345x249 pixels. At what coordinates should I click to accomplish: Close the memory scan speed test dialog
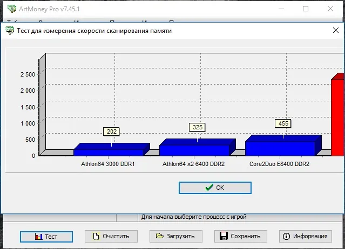(x=336, y=30)
